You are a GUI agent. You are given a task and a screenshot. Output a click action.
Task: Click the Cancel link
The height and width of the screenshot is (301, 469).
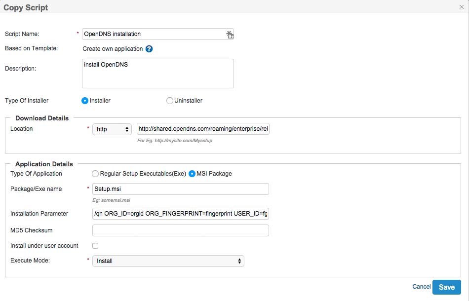(422, 286)
